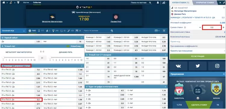Open Металлург Магнитогорск team link
Viewport: 226px width, 109px height.
pyautogui.click(x=52, y=22)
